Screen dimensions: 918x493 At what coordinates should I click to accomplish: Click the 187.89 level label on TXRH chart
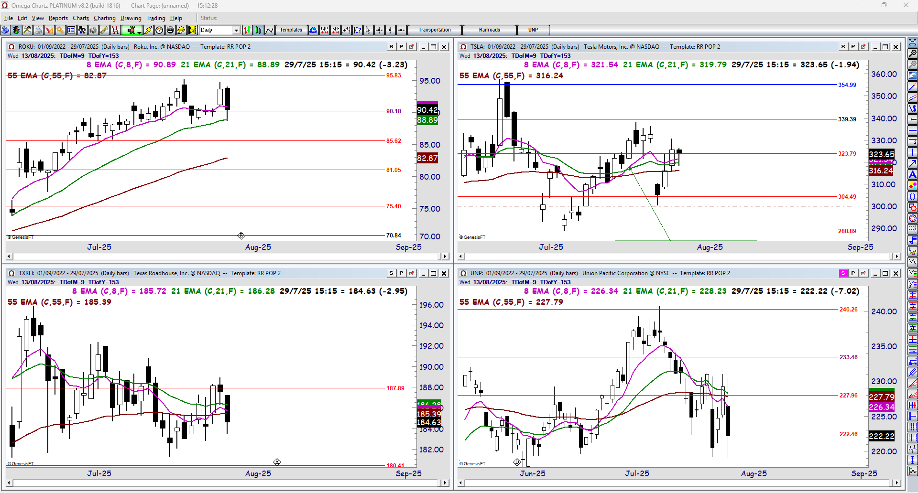coord(395,388)
